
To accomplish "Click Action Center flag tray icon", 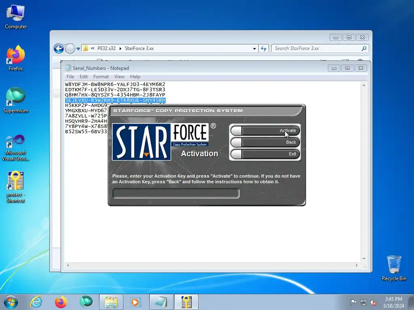I will pyautogui.click(x=353, y=302).
